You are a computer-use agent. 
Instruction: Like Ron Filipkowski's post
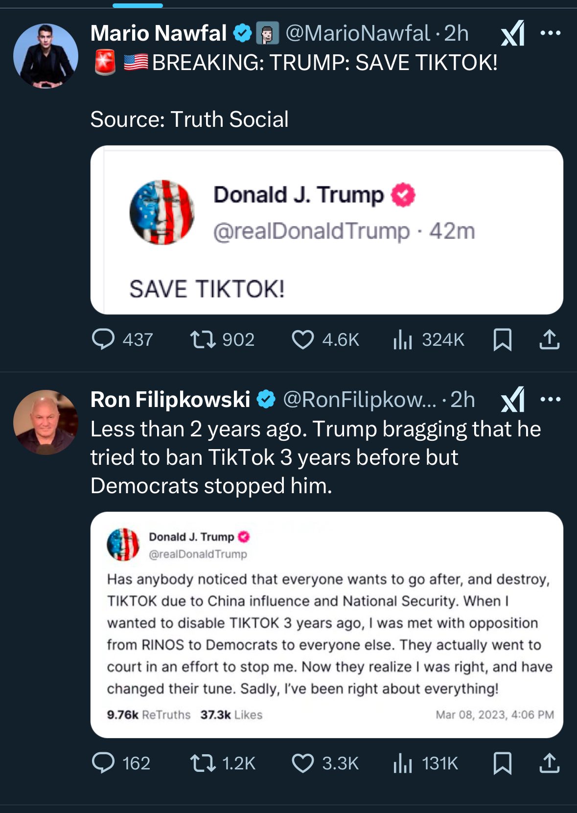click(302, 763)
